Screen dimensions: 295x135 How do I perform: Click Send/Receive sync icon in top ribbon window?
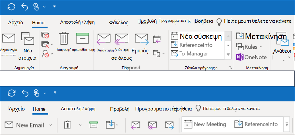pyautogui.click(x=12, y=7)
